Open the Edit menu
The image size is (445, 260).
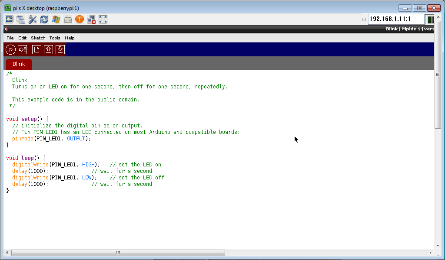(23, 38)
